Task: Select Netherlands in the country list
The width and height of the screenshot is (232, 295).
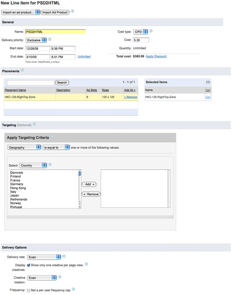Action: coord(19,199)
